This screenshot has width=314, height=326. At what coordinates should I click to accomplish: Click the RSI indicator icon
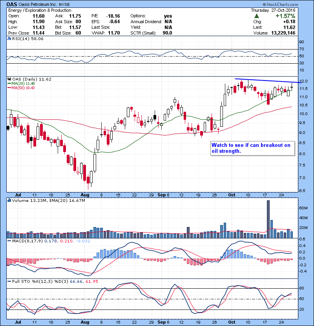pos(9,38)
